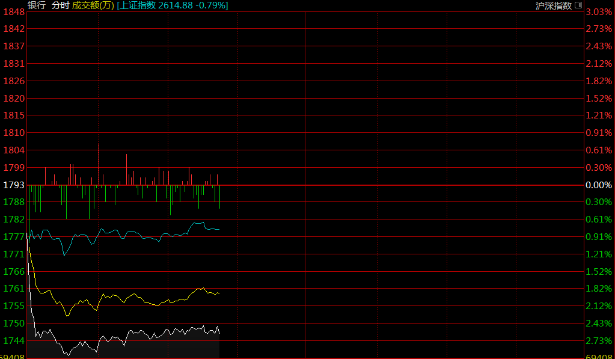The width and height of the screenshot is (615, 359).
Task: Click the 3.03% top right percent label
Action: point(599,12)
